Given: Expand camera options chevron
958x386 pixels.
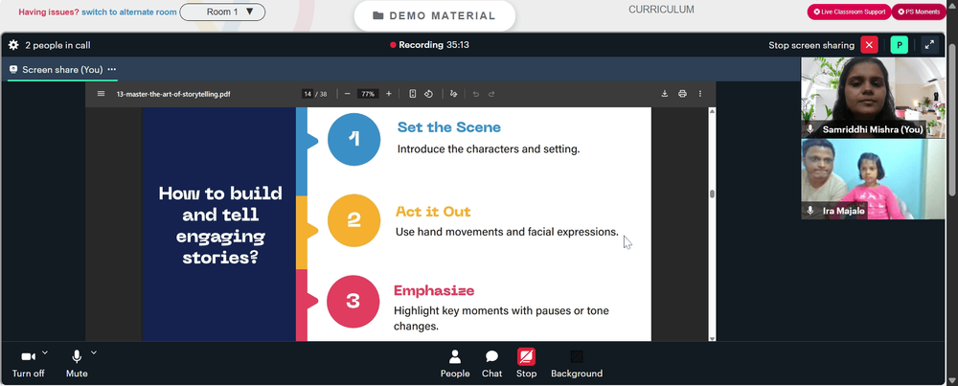Looking at the screenshot, I should pyautogui.click(x=45, y=352).
